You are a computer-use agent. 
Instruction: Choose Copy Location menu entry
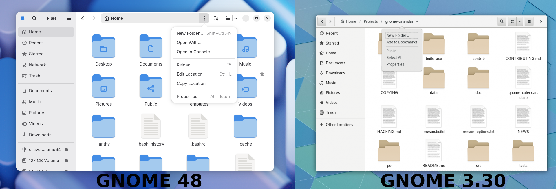click(204, 83)
